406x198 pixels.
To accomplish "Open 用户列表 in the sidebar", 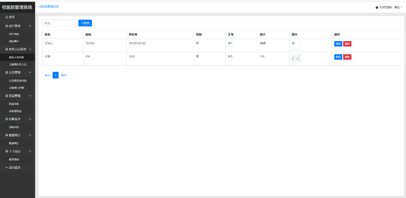I will [14, 34].
